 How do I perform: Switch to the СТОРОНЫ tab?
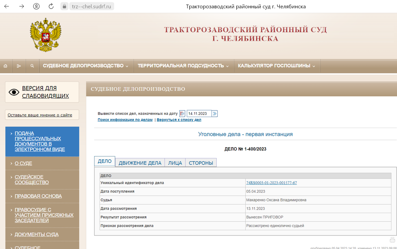pos(201,163)
